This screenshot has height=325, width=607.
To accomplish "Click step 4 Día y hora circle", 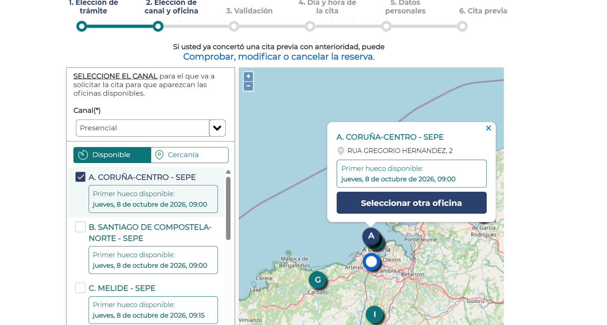I will coord(310,26).
